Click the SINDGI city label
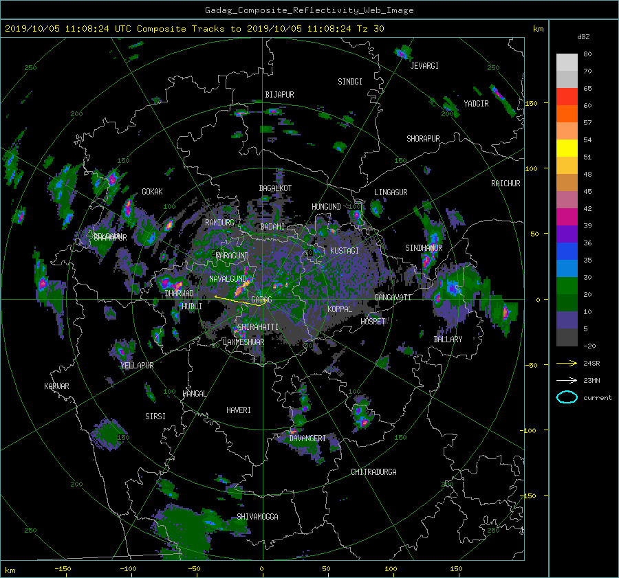This screenshot has width=619, height=578. (350, 82)
